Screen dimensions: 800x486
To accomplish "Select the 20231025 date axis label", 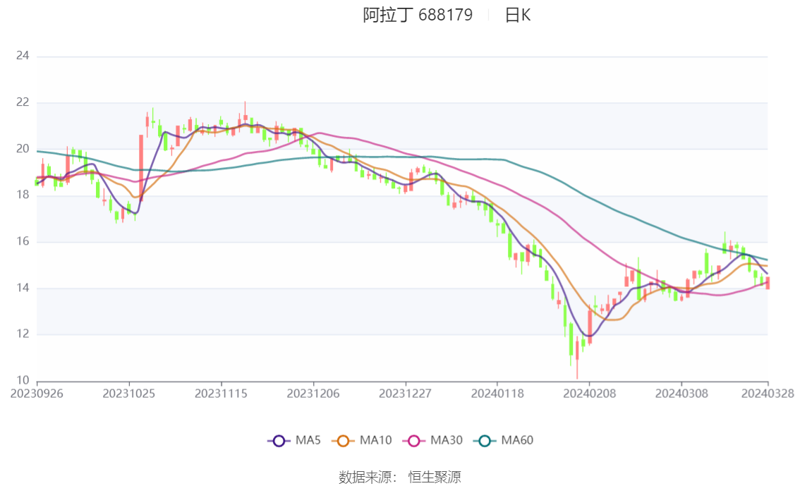I will click(129, 394).
